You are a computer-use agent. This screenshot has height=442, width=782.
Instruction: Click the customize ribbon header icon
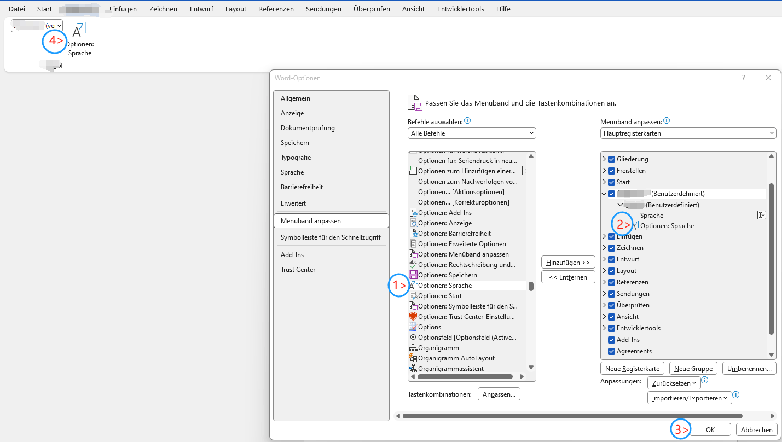pyautogui.click(x=415, y=103)
